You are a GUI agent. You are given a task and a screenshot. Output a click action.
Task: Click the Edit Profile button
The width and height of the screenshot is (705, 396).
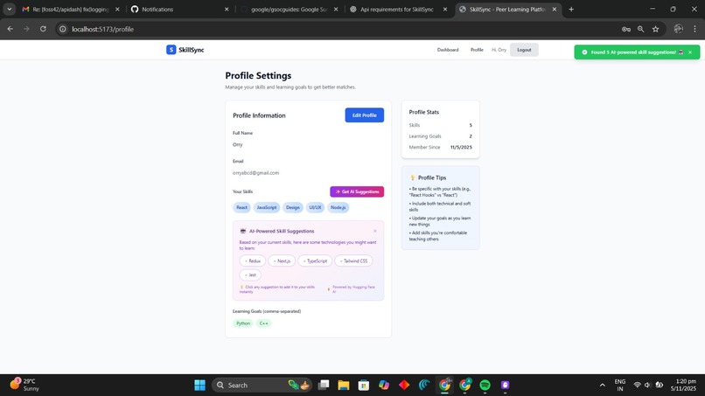coord(364,115)
